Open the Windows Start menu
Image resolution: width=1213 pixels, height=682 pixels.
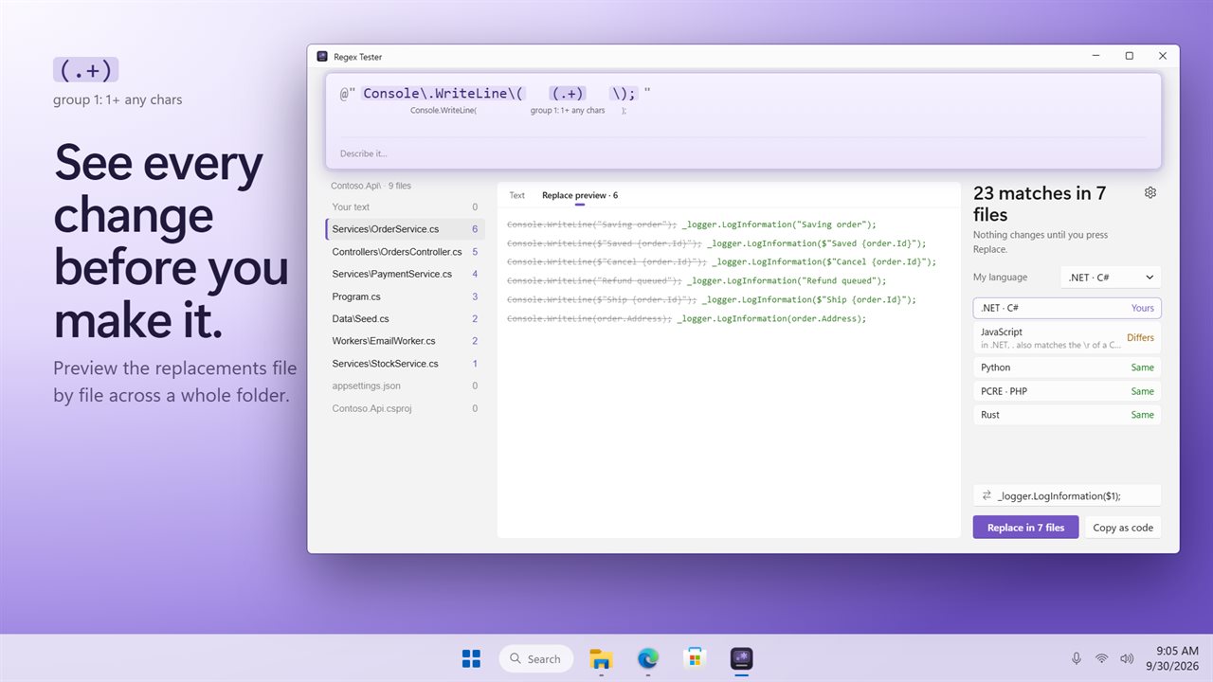click(471, 658)
